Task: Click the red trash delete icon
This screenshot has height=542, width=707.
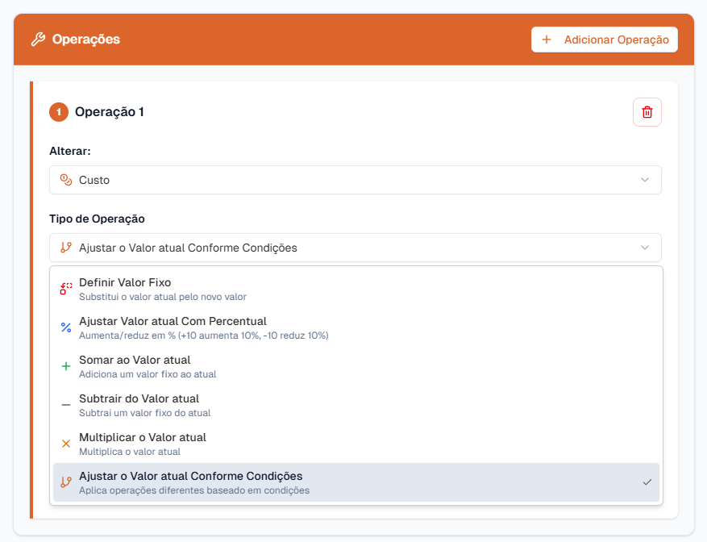Action: tap(647, 112)
